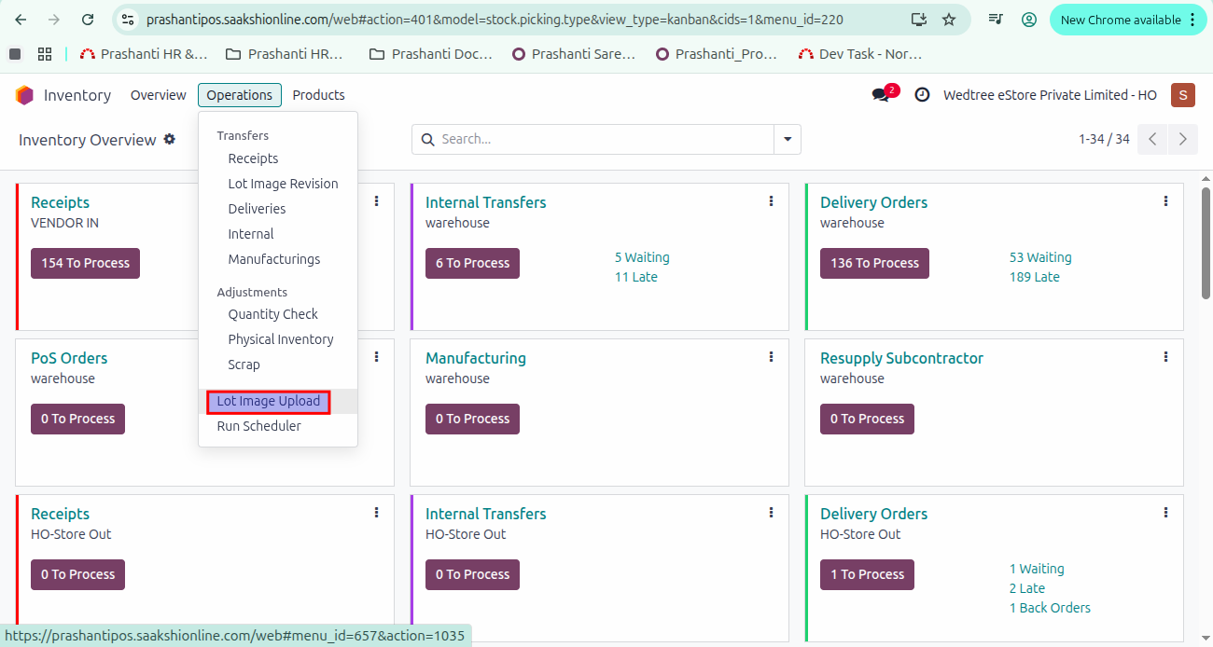Click the Odoo Inventory app logo icon
The width and height of the screenshot is (1213, 647).
pyautogui.click(x=24, y=95)
